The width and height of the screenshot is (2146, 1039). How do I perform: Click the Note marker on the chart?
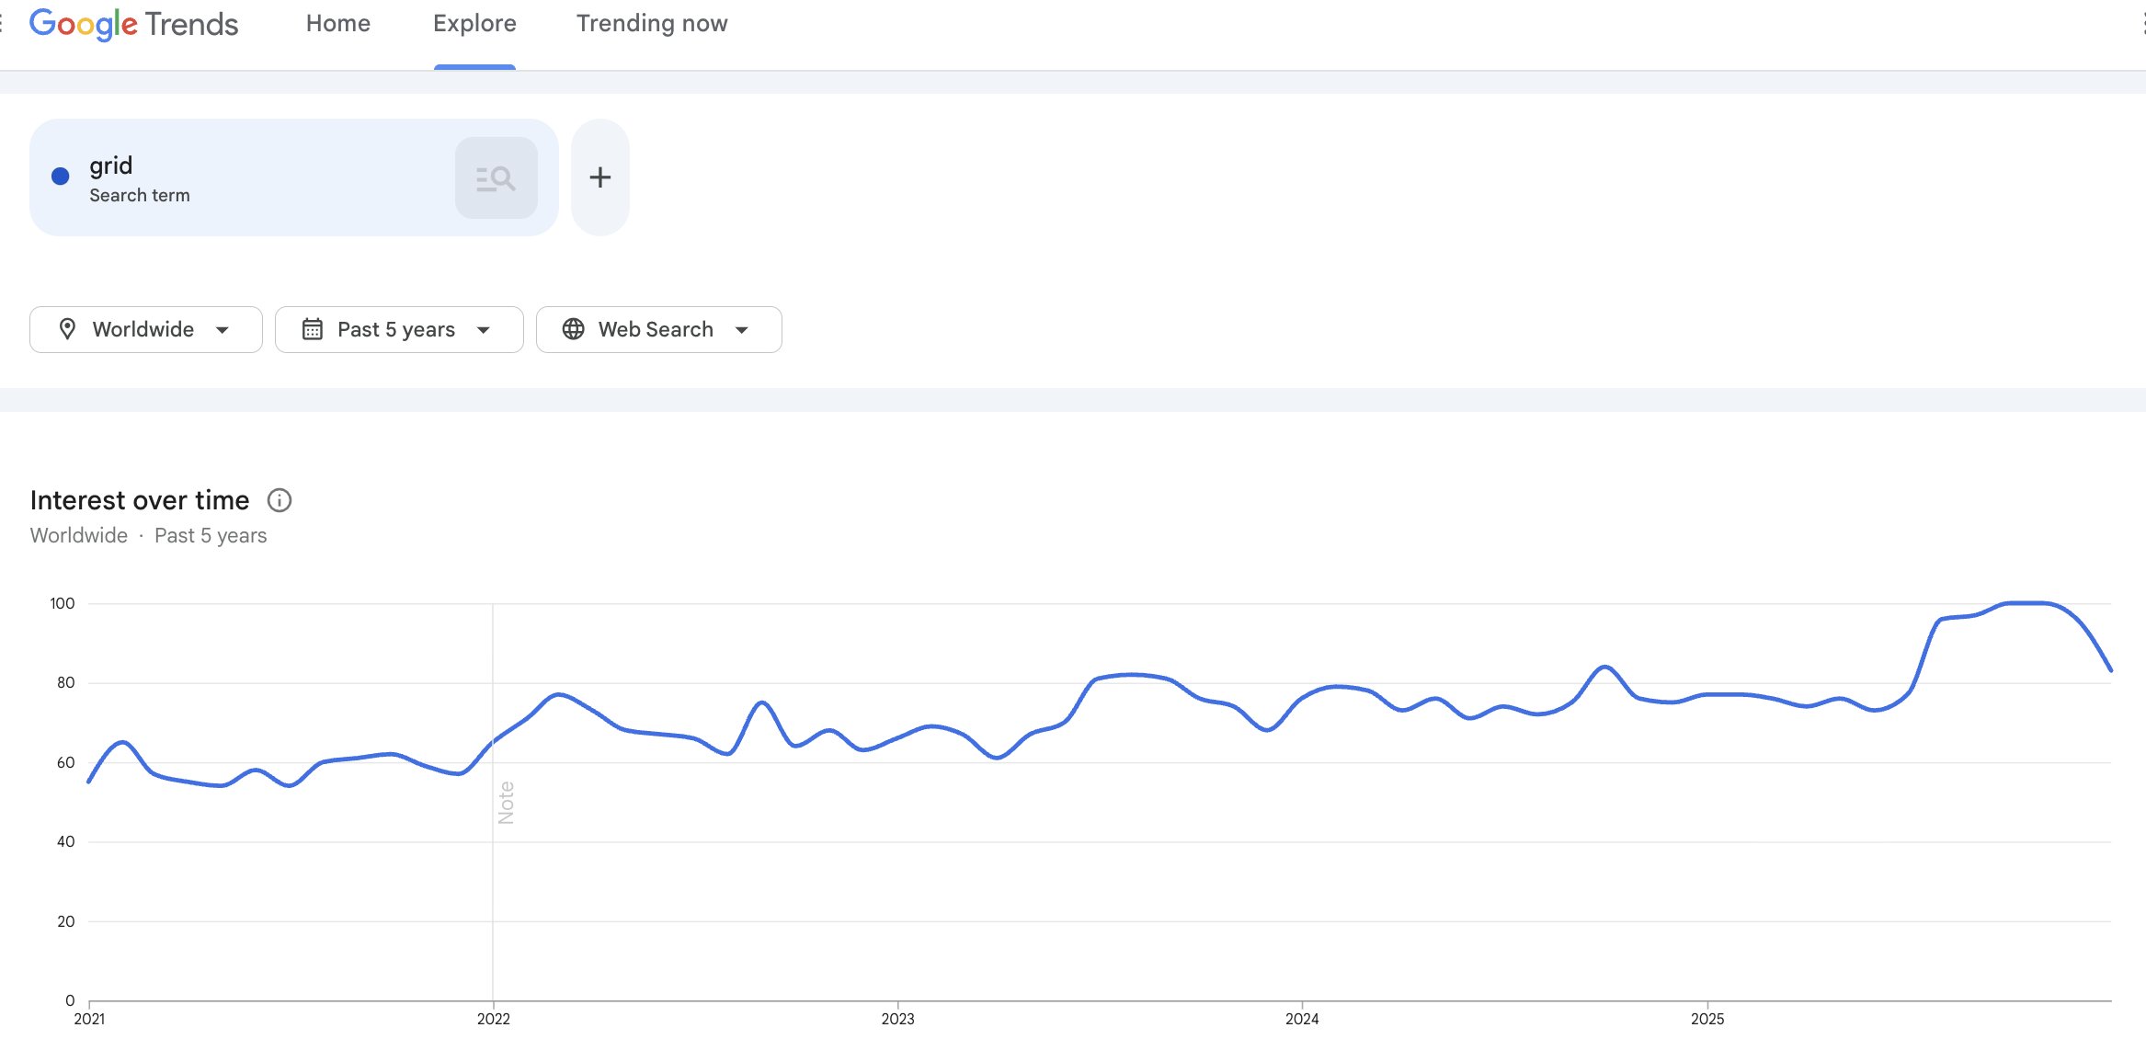[507, 803]
